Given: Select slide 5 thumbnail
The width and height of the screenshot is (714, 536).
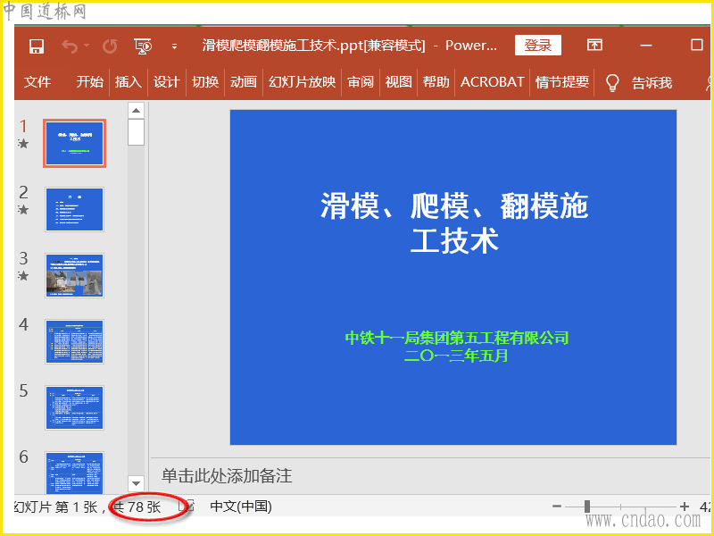Looking at the screenshot, I should click(x=75, y=408).
